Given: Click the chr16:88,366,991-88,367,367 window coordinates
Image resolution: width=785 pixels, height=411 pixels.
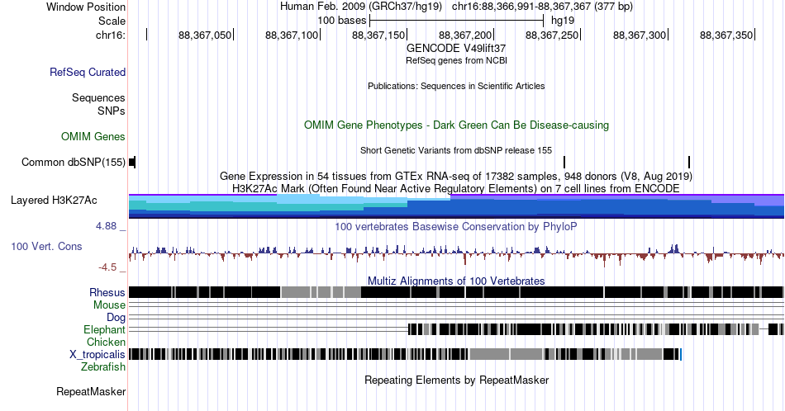Looking at the screenshot, I should pos(542,7).
